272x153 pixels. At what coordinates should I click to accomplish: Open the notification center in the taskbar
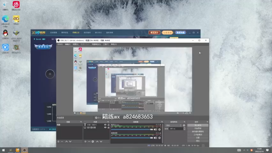(x=267, y=150)
